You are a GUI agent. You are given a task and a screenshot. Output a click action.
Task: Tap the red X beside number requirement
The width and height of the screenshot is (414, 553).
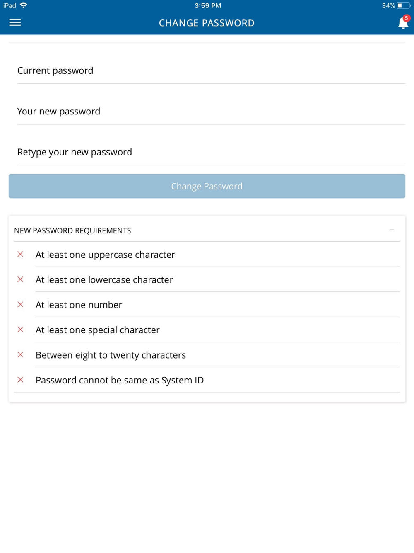(20, 305)
